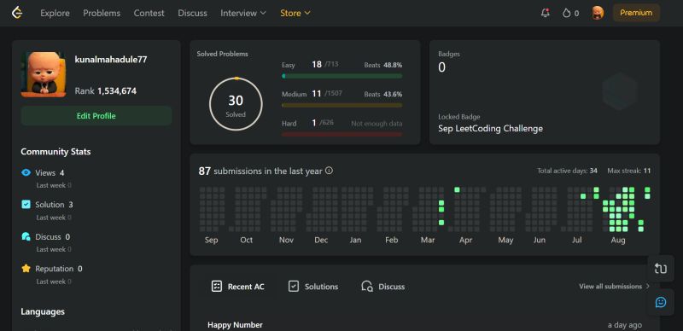
Task: Click the streak flame counter icon
Action: tap(566, 13)
